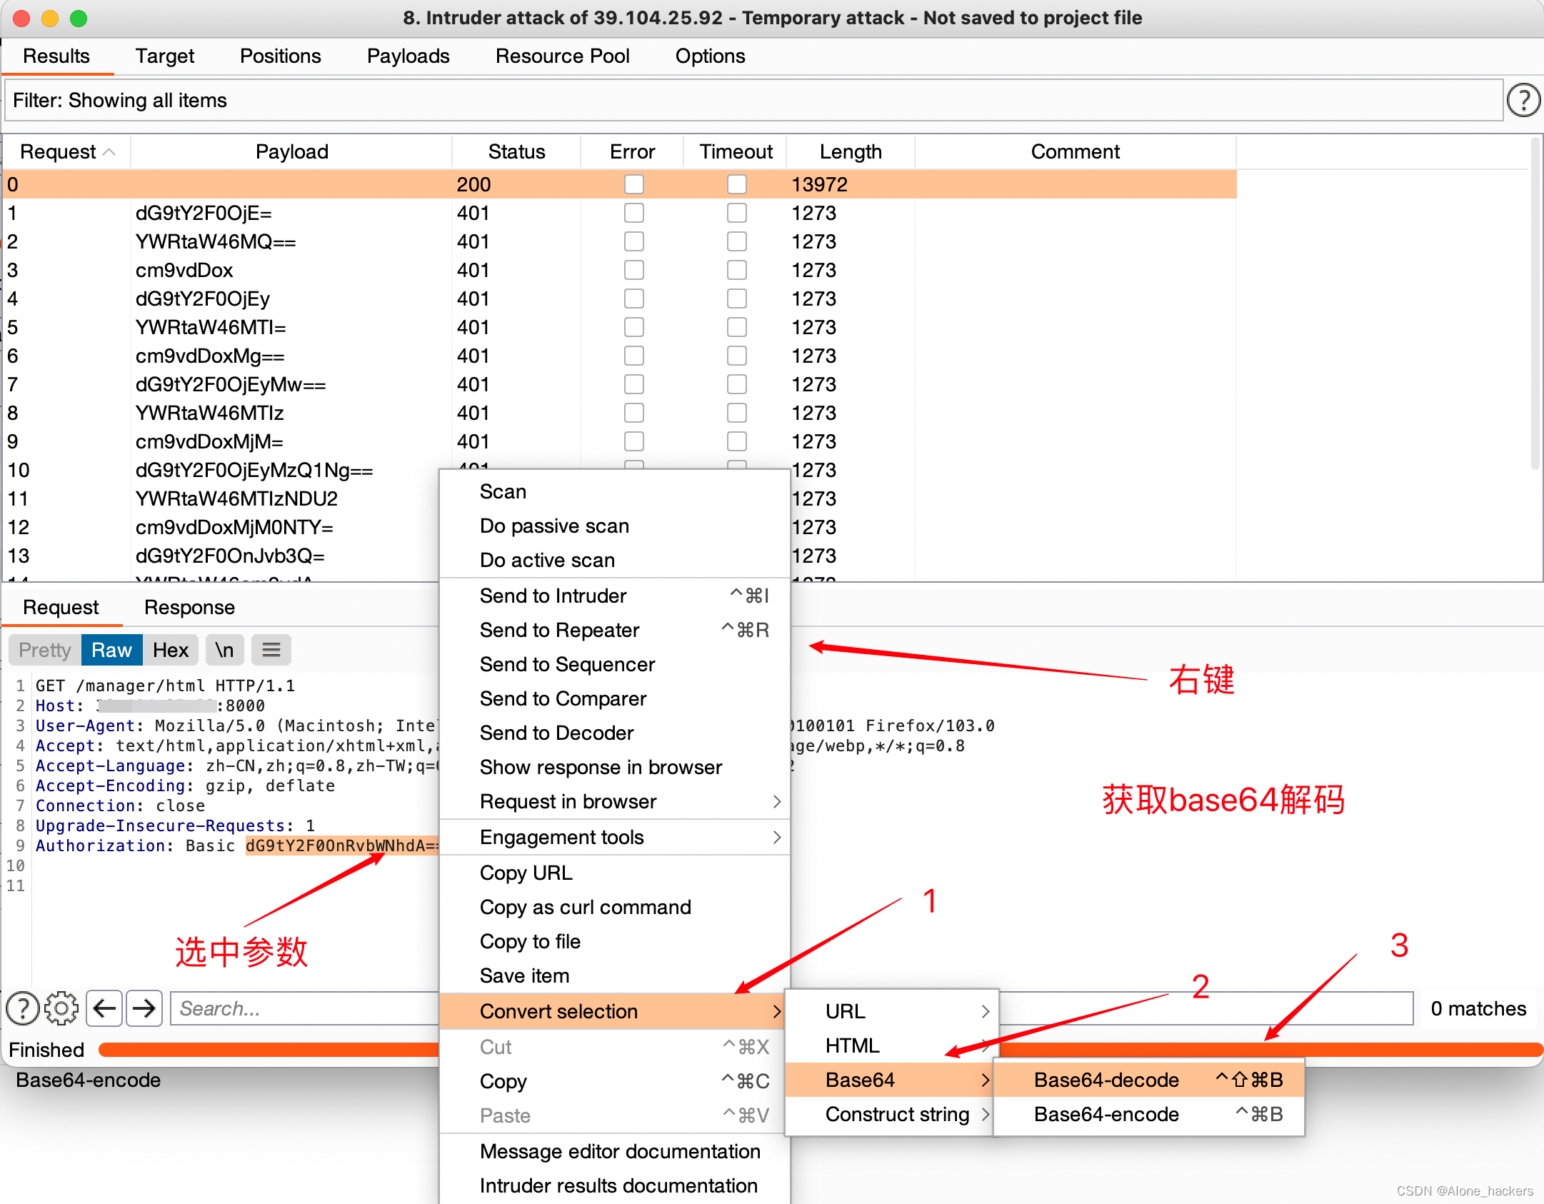The height and width of the screenshot is (1204, 1544).
Task: Toggle the Timeout checkbox for request 3
Action: pyautogui.click(x=736, y=270)
